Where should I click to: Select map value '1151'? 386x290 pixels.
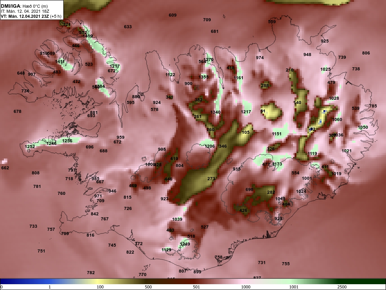[x=277, y=134]
